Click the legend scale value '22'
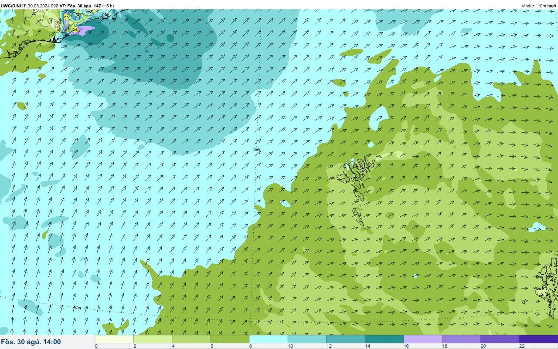This screenshot has width=558, height=349. tap(522, 346)
